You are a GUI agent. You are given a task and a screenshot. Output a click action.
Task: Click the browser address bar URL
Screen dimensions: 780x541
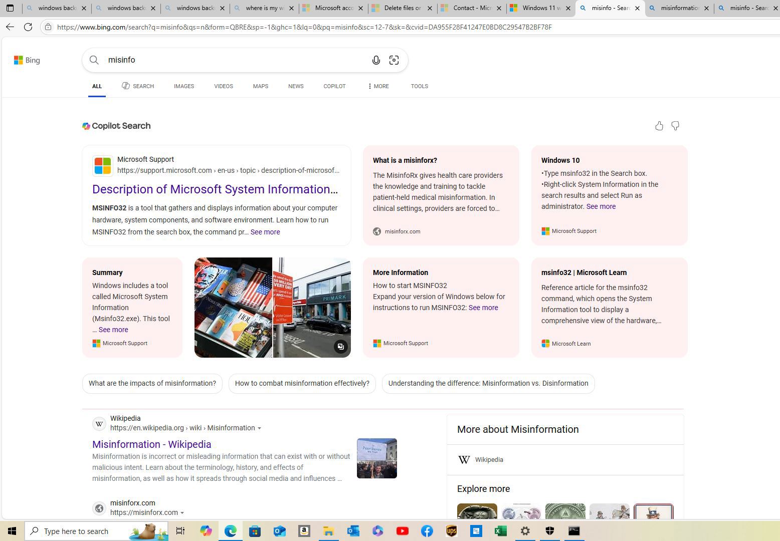[304, 27]
